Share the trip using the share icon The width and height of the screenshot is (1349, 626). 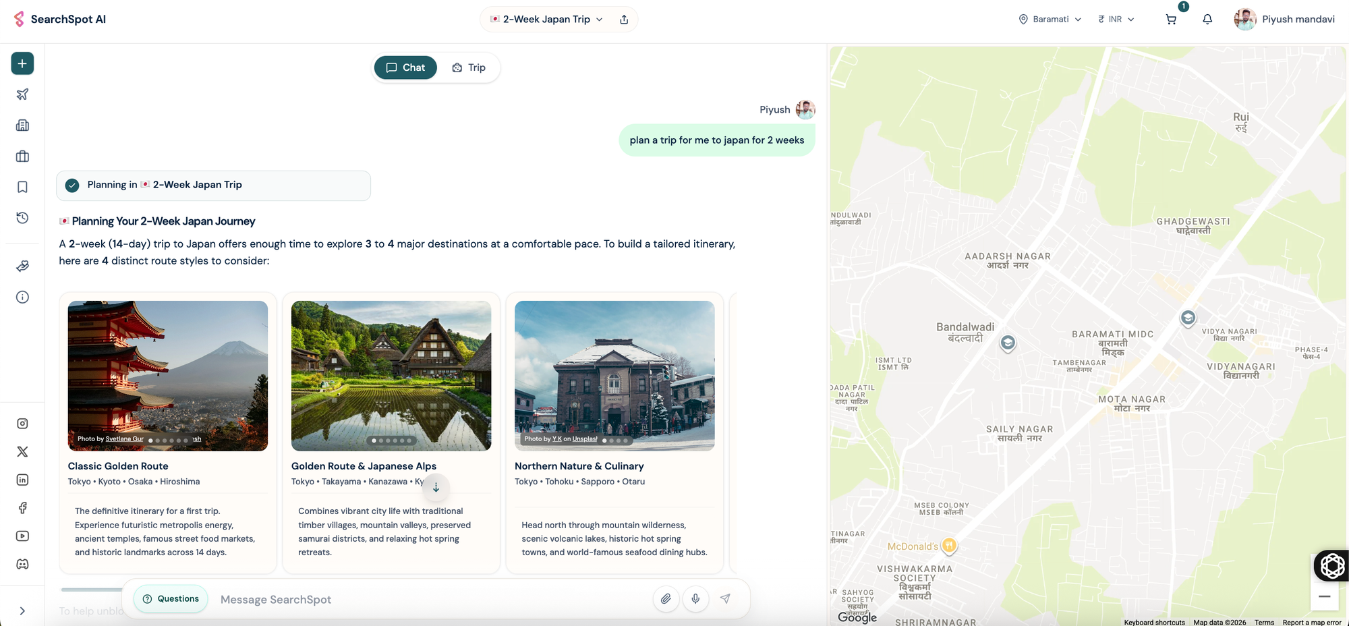(624, 20)
